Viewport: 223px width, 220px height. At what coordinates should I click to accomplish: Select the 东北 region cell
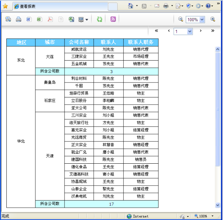coord(21,60)
